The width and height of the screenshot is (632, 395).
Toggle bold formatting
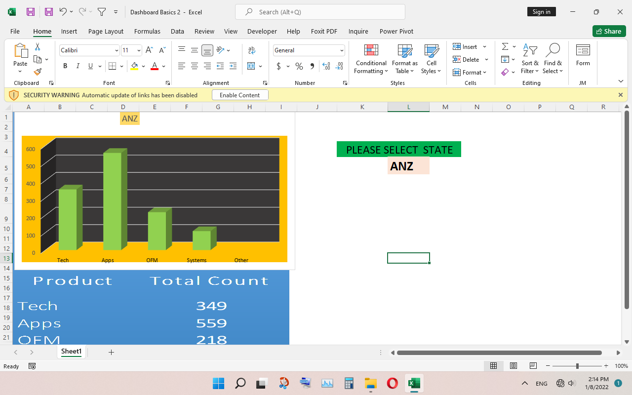(x=65, y=66)
